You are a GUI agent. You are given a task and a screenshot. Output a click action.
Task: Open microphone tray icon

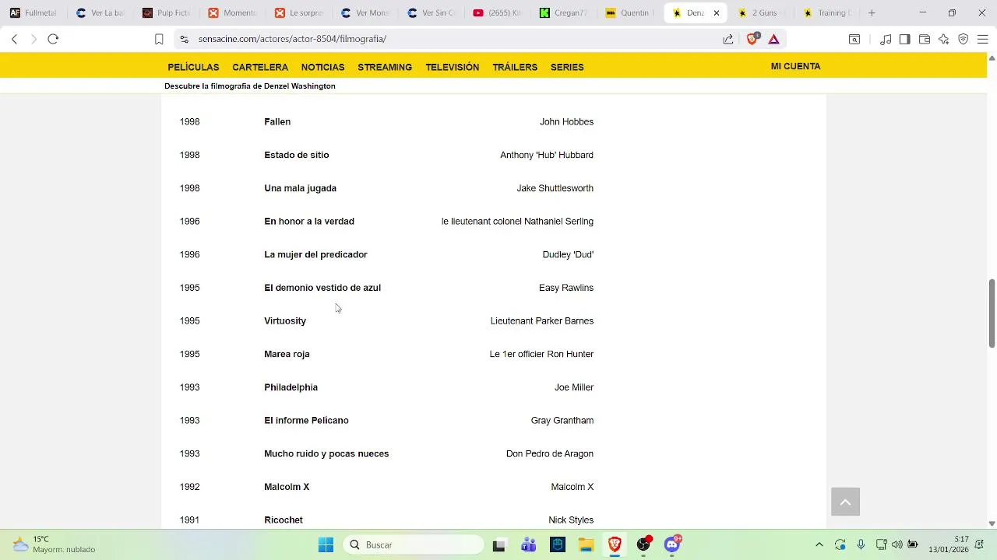pos(861,544)
